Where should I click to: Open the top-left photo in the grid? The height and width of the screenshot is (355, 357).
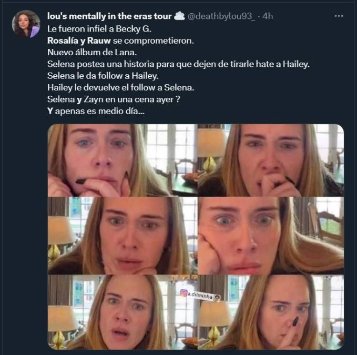[x=121, y=160]
